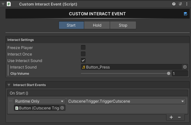191x125 pixels.
Task: Open CutsceneTrigger.TriggerCutscene function dropdown
Action: [x=127, y=101]
